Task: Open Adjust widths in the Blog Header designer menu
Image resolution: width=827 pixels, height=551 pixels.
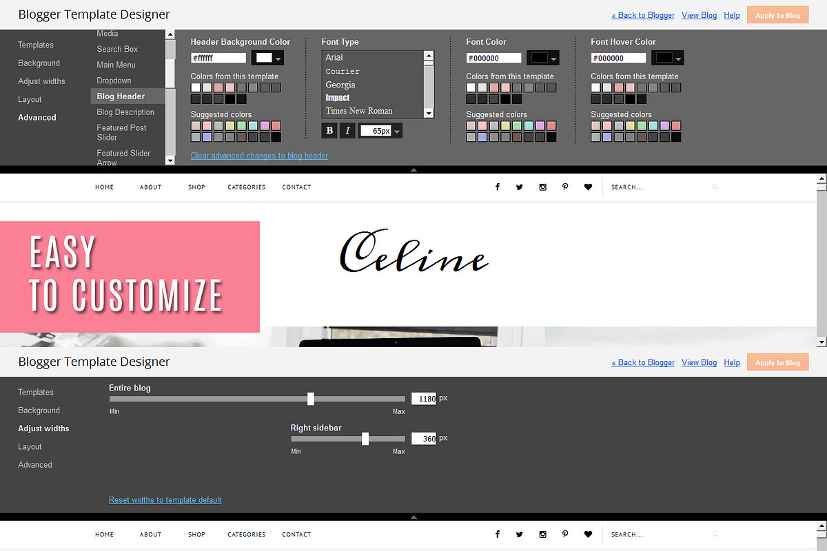Action: (41, 81)
